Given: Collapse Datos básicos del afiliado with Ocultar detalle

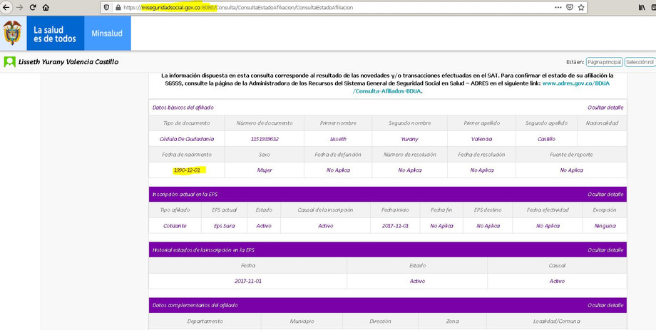Looking at the screenshot, I should click(x=605, y=108).
